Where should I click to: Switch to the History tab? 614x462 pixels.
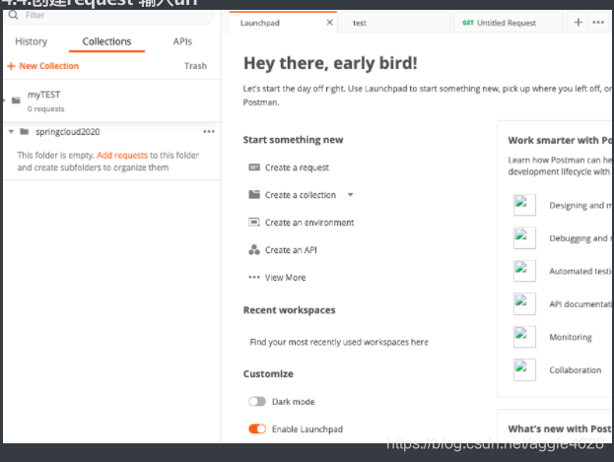(x=32, y=41)
